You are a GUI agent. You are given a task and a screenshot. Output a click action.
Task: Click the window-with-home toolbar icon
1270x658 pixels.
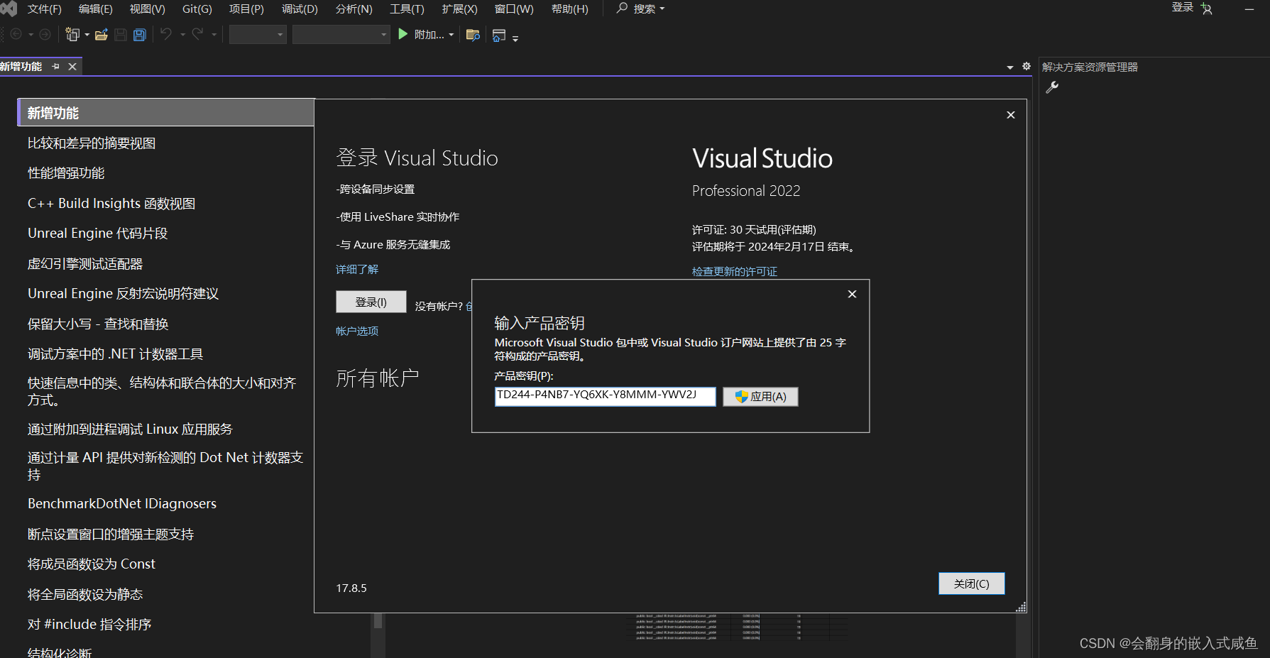499,35
